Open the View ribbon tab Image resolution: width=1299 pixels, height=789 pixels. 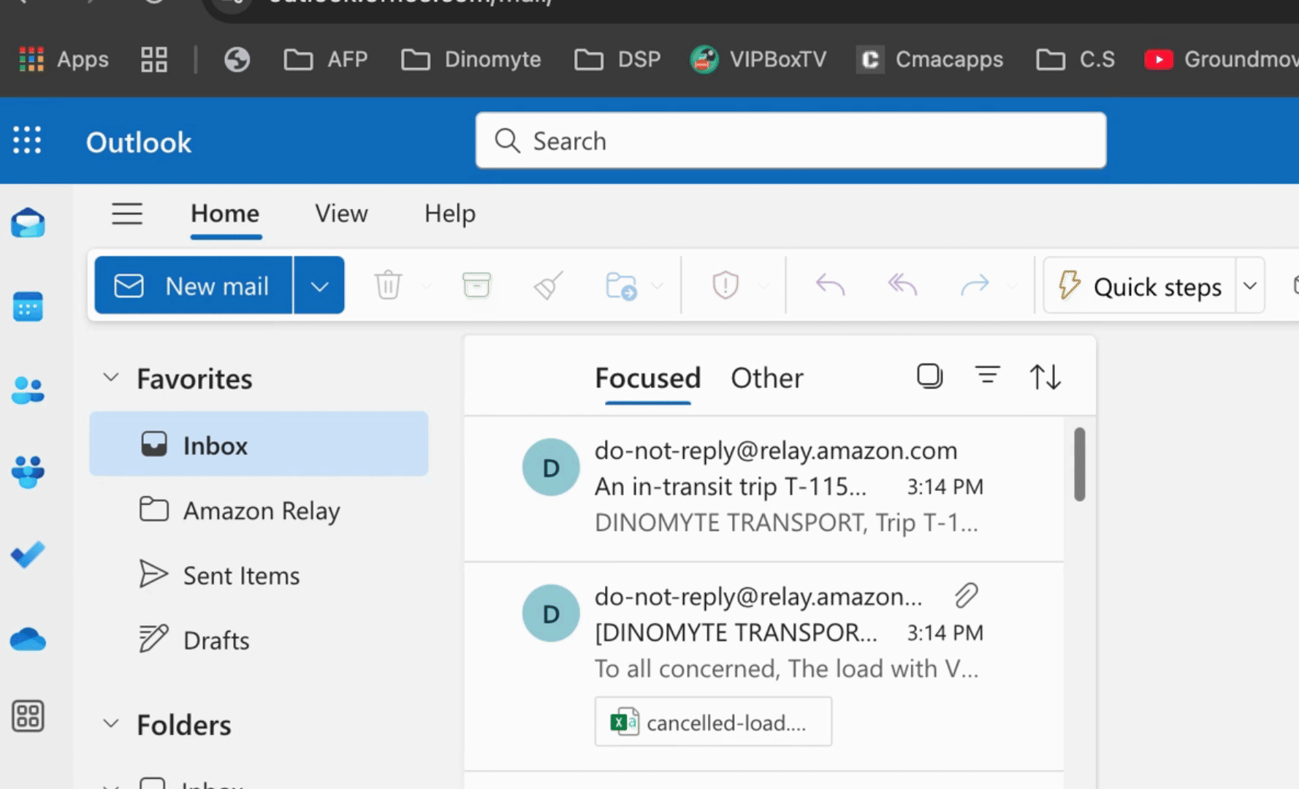(341, 213)
